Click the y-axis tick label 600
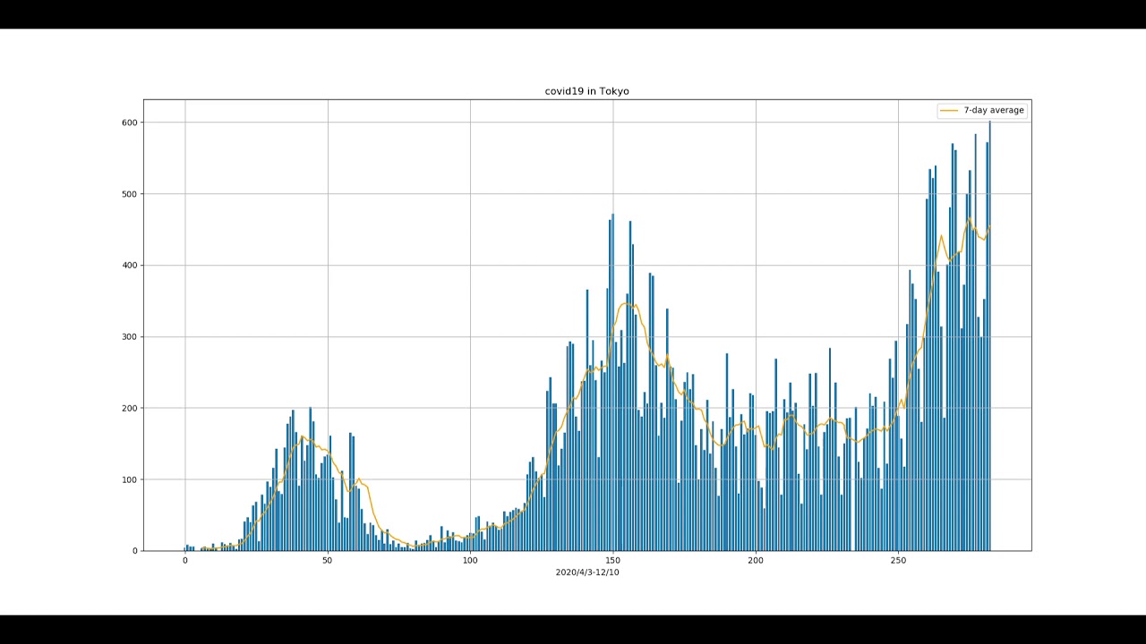Image resolution: width=1146 pixels, height=644 pixels. (129, 123)
